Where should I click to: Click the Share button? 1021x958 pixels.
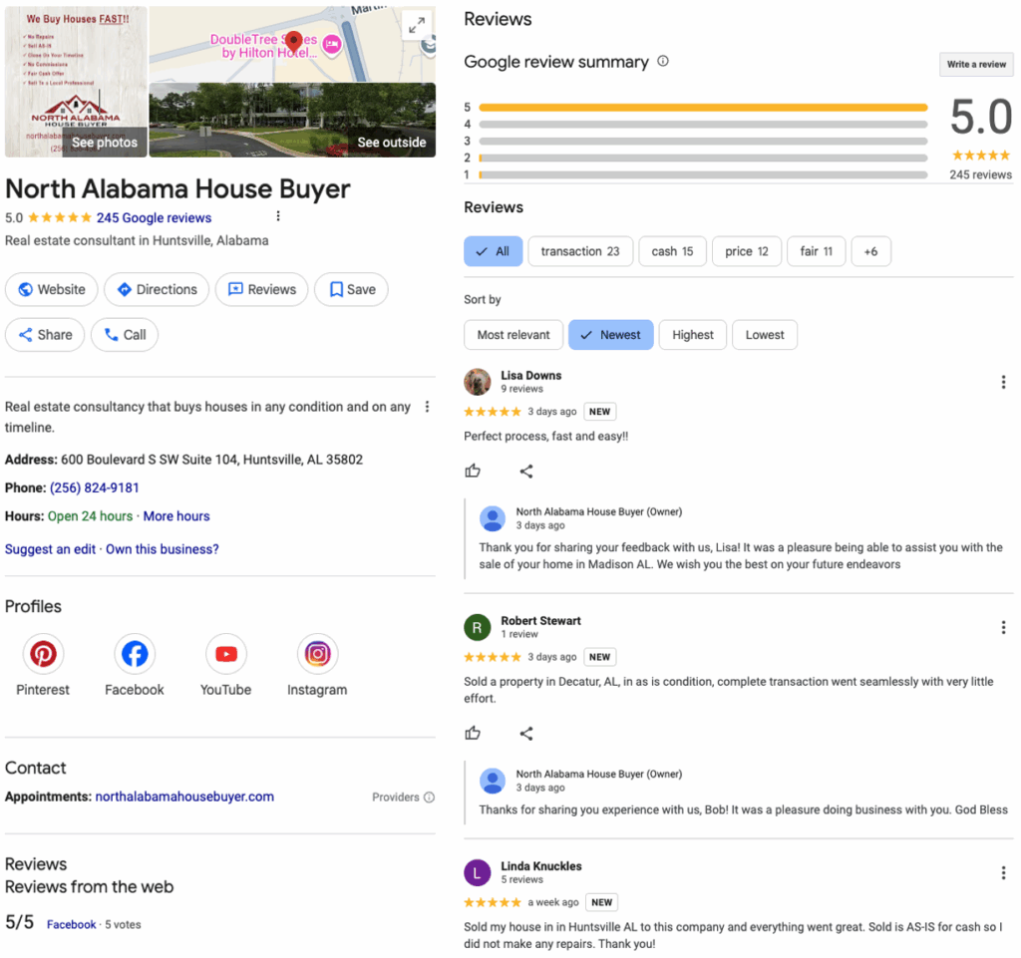click(x=45, y=335)
